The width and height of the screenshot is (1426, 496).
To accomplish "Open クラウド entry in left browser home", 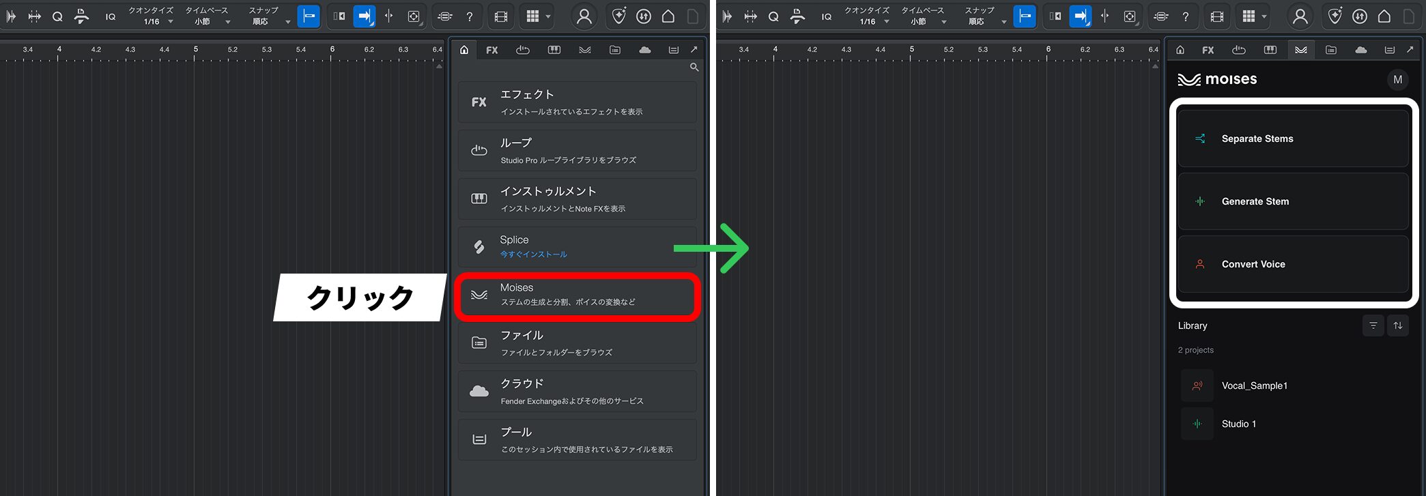I will 577,392.
